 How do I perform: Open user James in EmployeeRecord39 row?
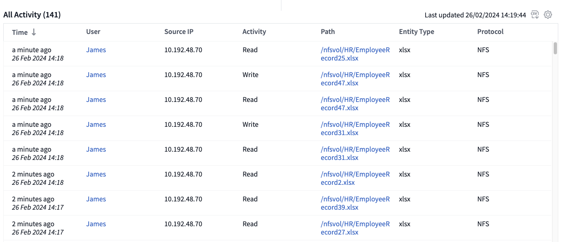96,199
